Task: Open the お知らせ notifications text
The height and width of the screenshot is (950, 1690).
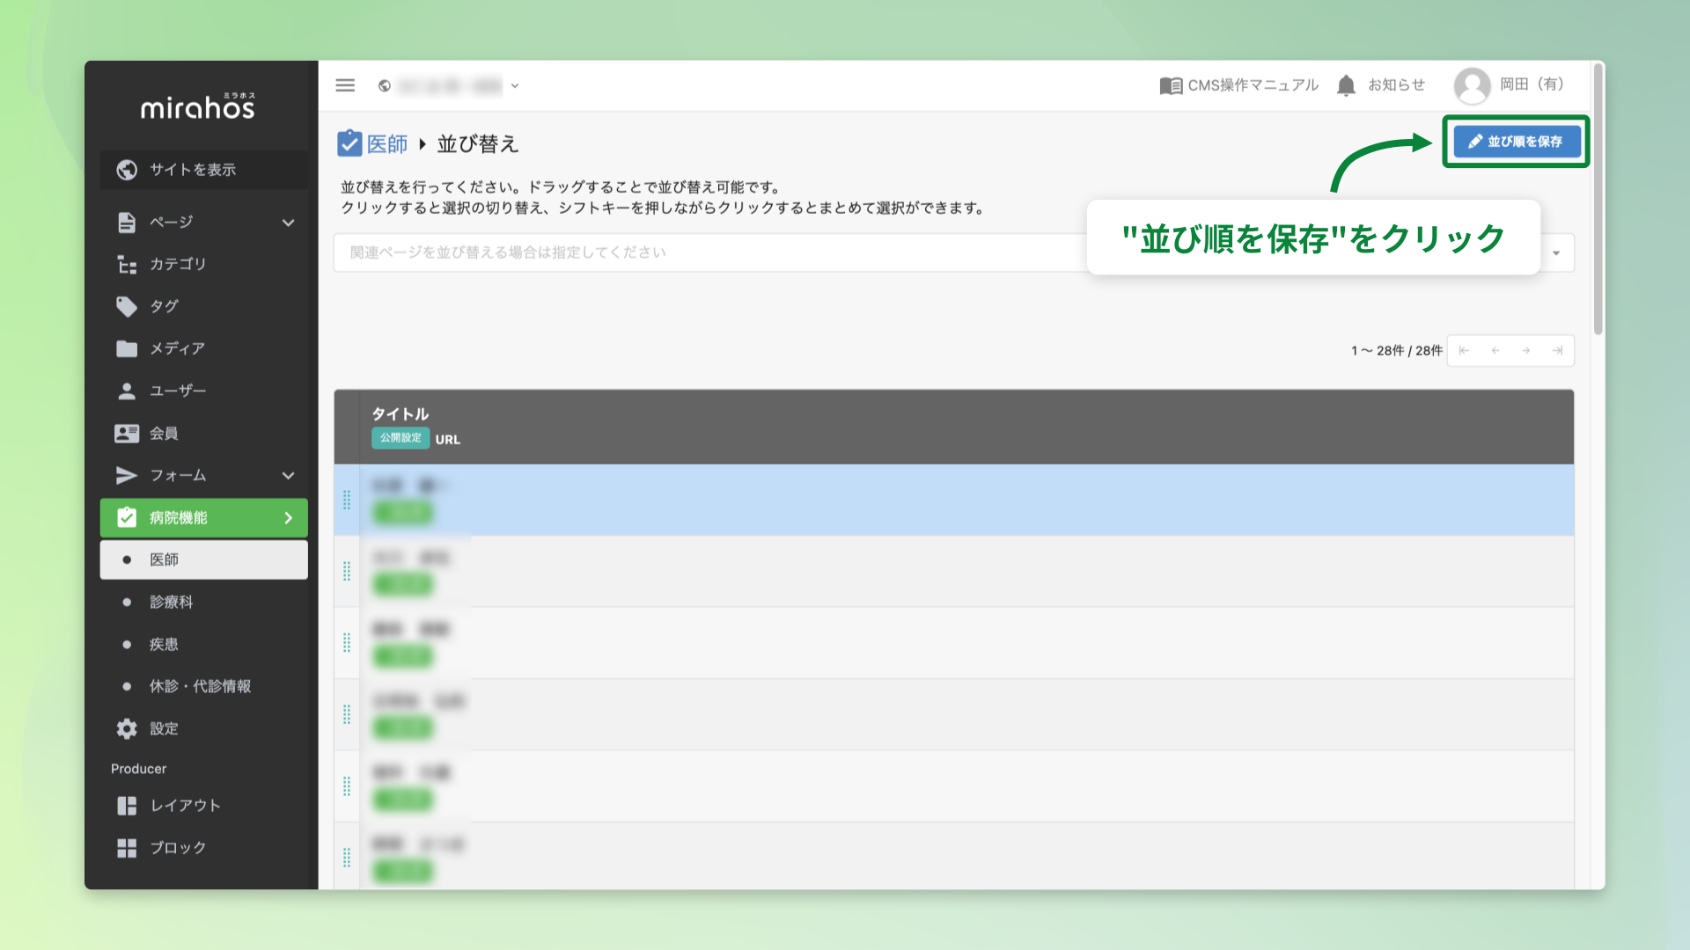Action: [x=1396, y=85]
